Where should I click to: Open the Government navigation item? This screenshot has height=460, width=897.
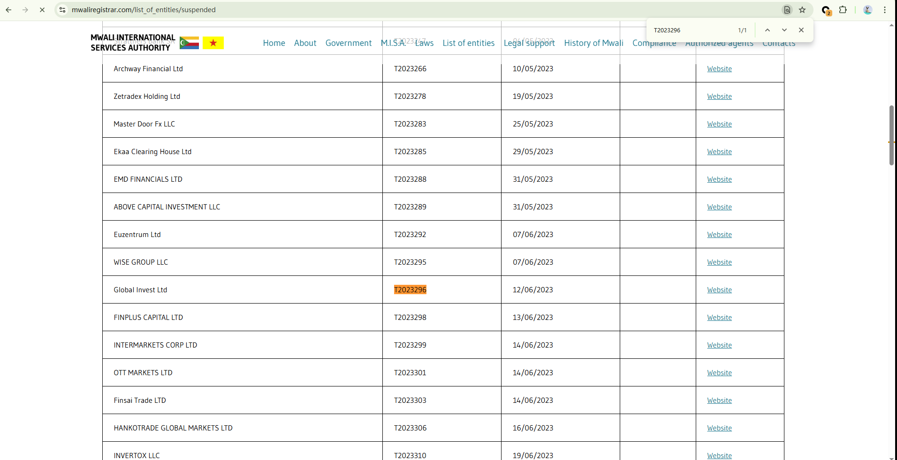click(x=348, y=43)
